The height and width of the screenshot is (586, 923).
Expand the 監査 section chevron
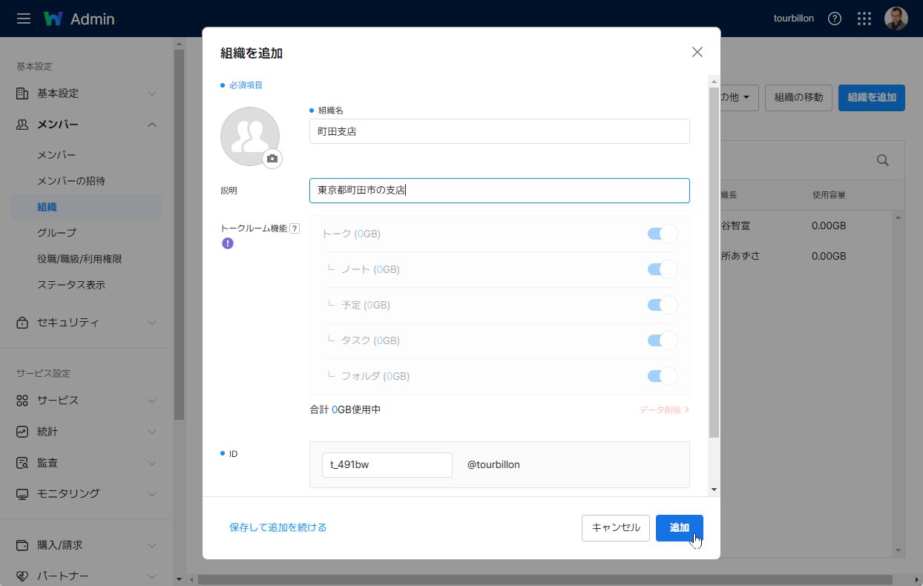pyautogui.click(x=152, y=463)
